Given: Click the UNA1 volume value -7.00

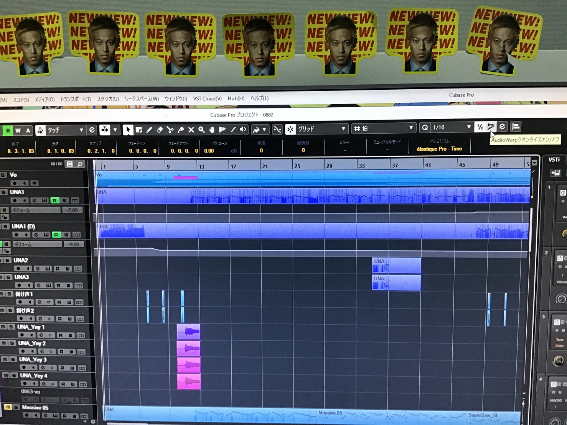Looking at the screenshot, I should (x=72, y=210).
